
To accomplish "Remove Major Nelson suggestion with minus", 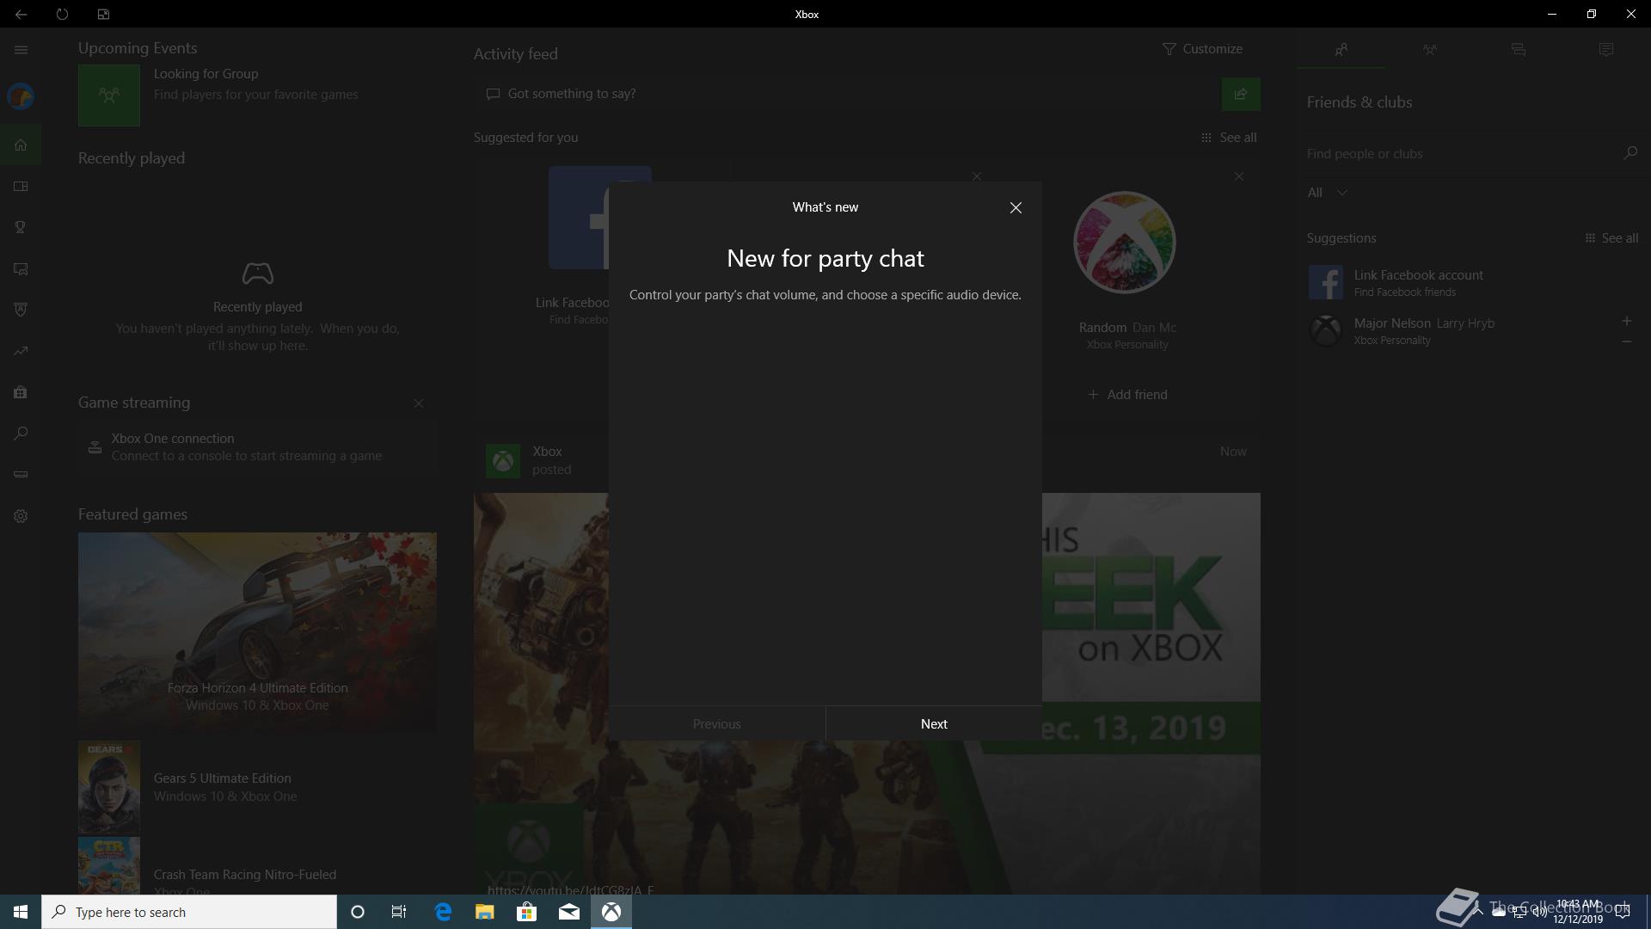I will [1626, 341].
